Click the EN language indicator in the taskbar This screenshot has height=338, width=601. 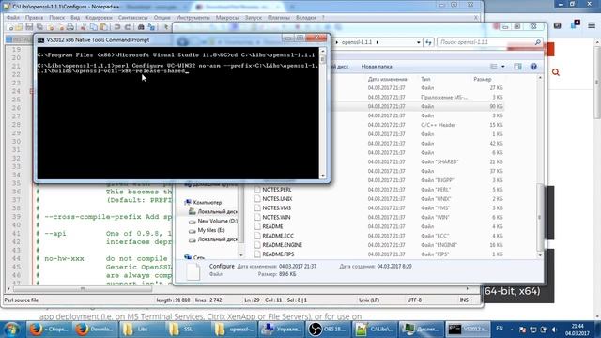500,329
